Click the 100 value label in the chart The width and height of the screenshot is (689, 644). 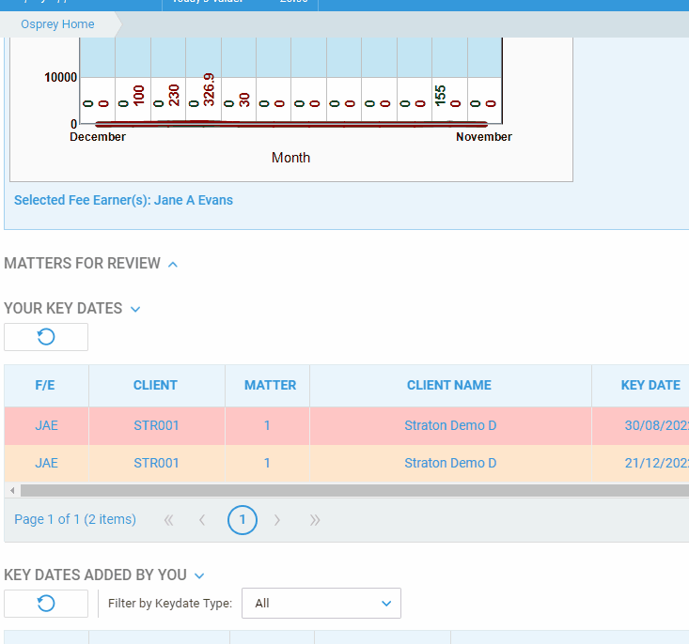pyautogui.click(x=138, y=95)
